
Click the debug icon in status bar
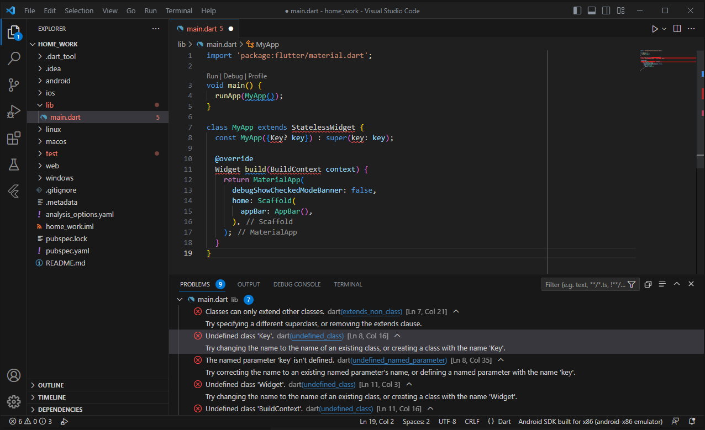point(64,422)
